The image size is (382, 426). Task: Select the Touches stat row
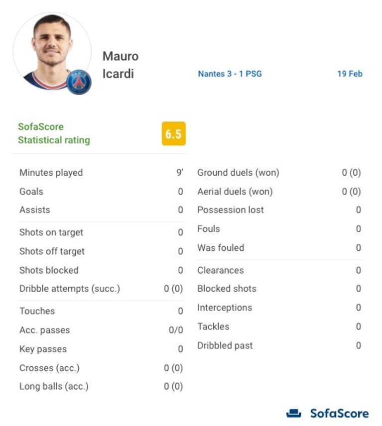[102, 311]
